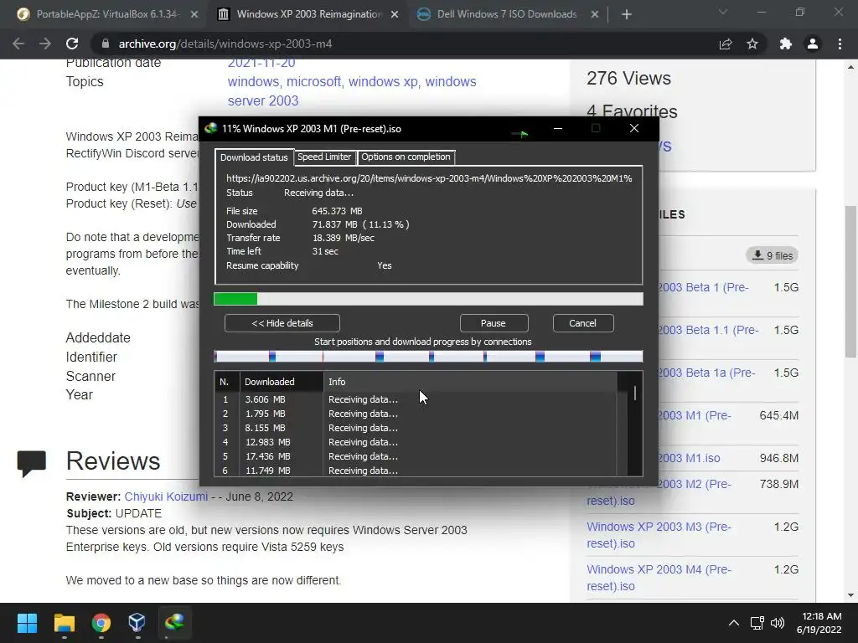
Task: Select connection row 1 with 3.606 MB
Action: tap(416, 399)
